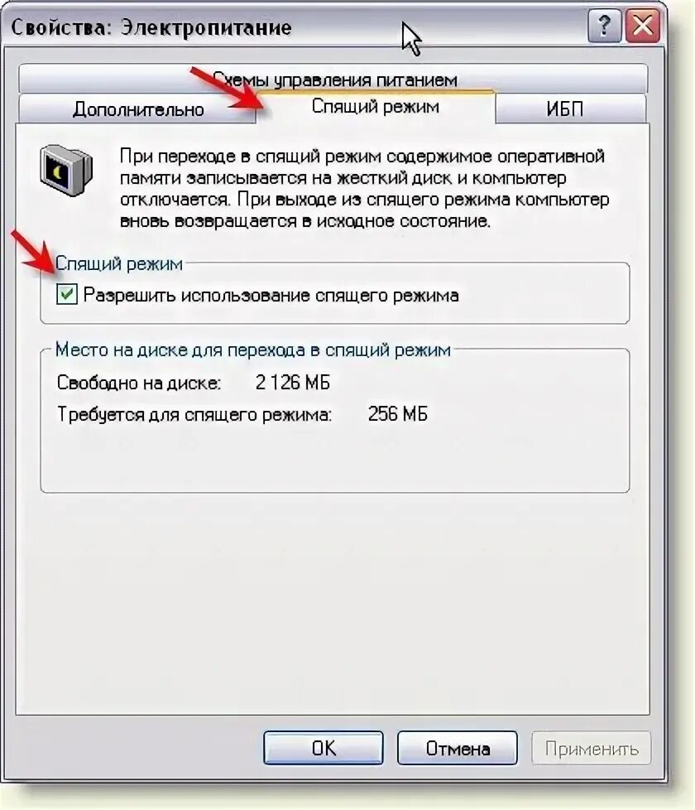Click the Требуется для спящего режима label
The height and width of the screenshot is (810, 695).
coord(194,414)
